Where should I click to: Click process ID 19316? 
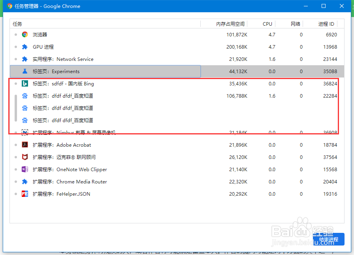coord(330,194)
